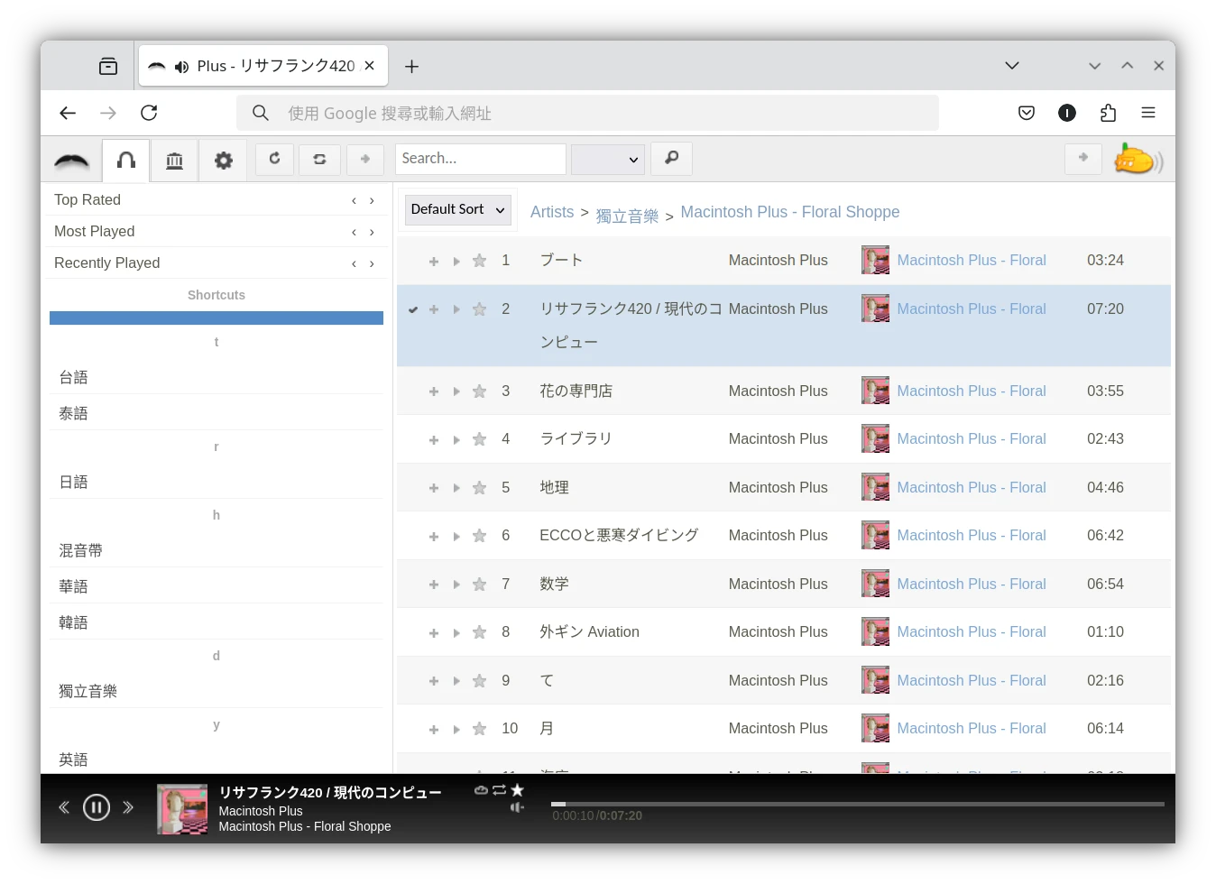Mute the player using the volume icon
This screenshot has height=884, width=1216.
point(517,807)
